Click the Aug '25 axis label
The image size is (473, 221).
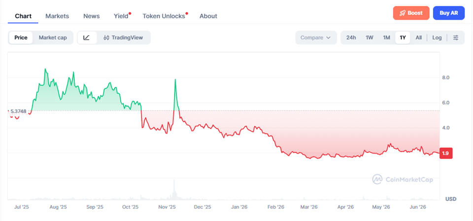58,207
